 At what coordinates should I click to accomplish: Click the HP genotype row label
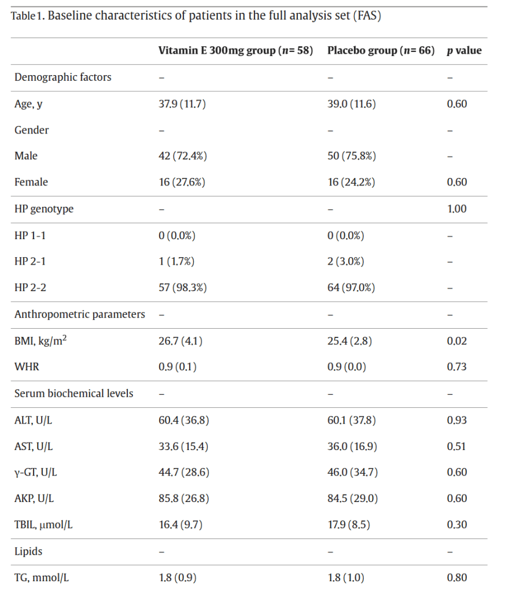44,209
